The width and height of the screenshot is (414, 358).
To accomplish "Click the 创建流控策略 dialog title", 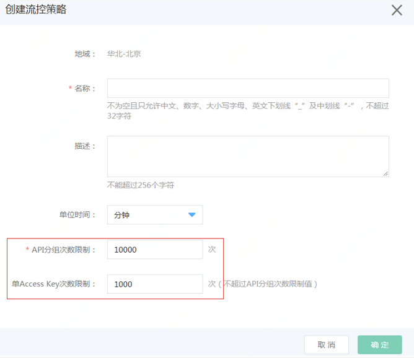I will [x=36, y=9].
